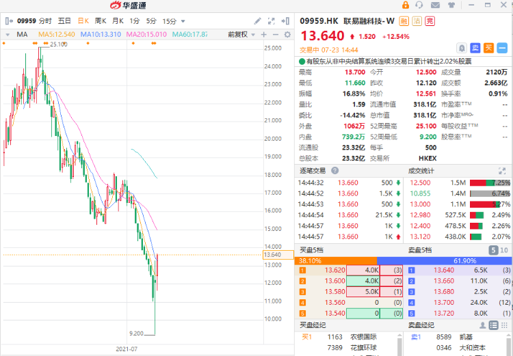The height and width of the screenshot is (356, 513).
Task: Click the blue 卖 sell button
Action: tap(475, 49)
